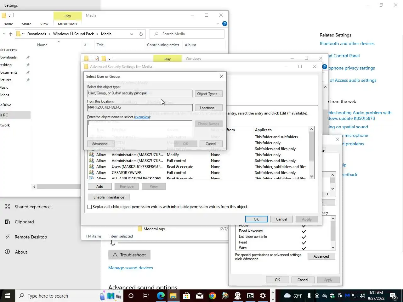Refresh the Media folder view

(141, 34)
